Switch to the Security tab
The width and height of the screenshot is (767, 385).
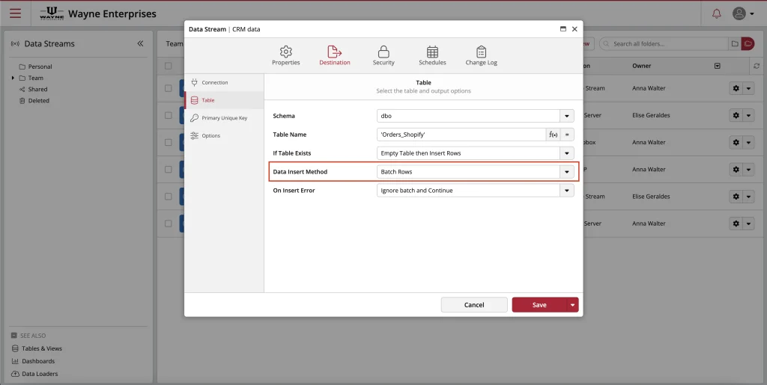[383, 55]
